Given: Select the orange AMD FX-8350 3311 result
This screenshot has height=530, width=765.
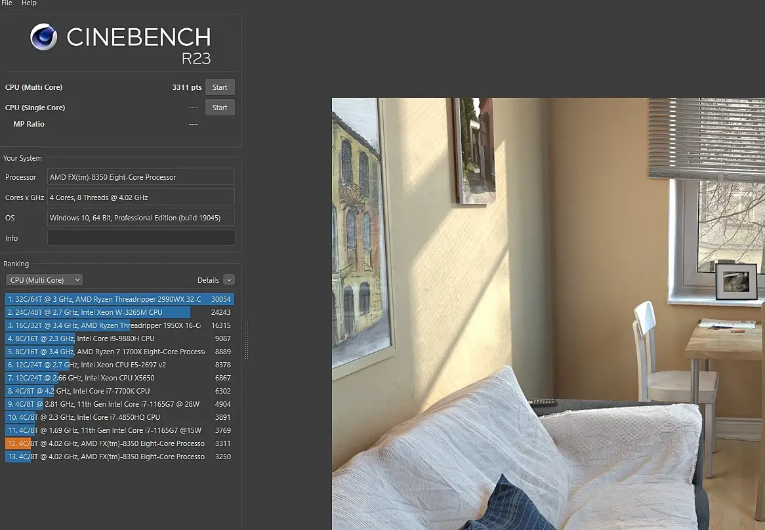Looking at the screenshot, I should (x=119, y=443).
